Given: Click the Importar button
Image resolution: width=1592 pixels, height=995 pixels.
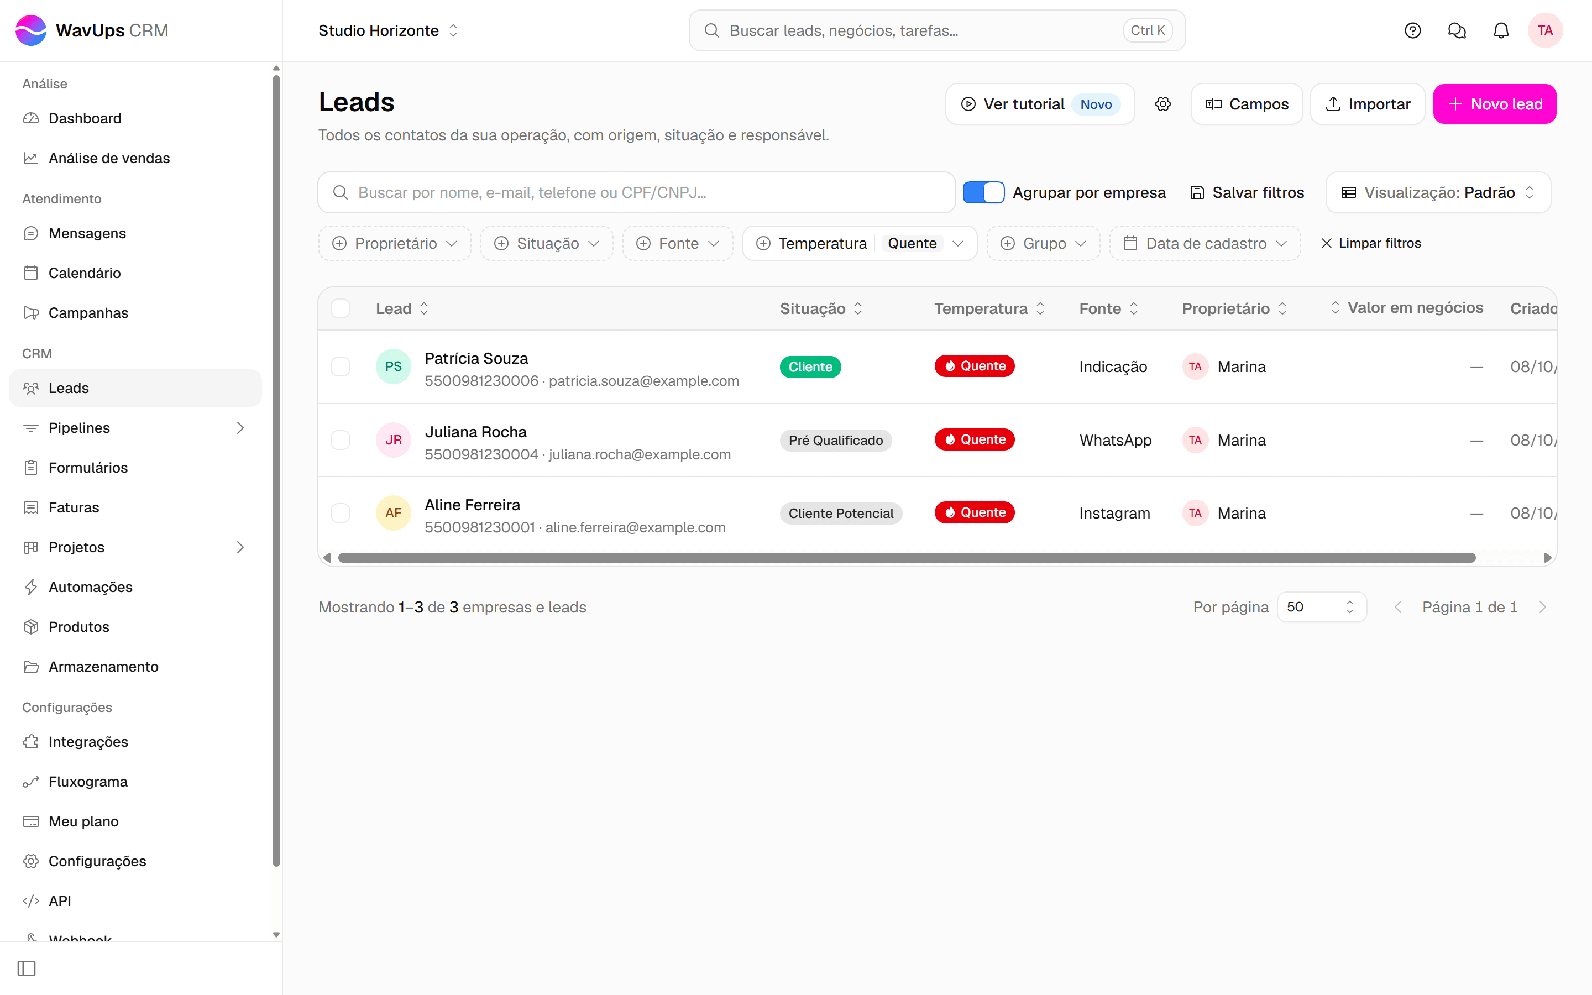Looking at the screenshot, I should click(x=1367, y=104).
